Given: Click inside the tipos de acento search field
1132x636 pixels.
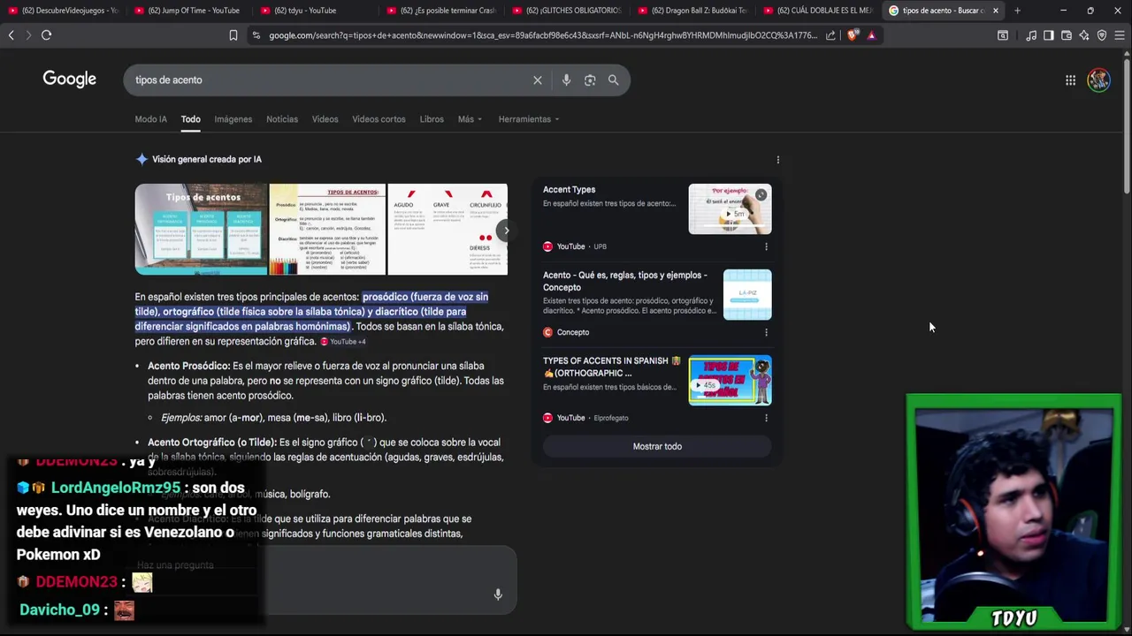Looking at the screenshot, I should [x=327, y=80].
